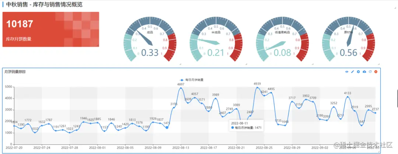Click the last data point labeled 2737
Screen dimensions: 398x154
(x=376, y=113)
